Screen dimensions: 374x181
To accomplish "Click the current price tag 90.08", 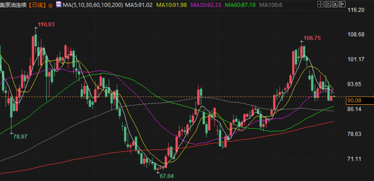I will pyautogui.click(x=360, y=101).
